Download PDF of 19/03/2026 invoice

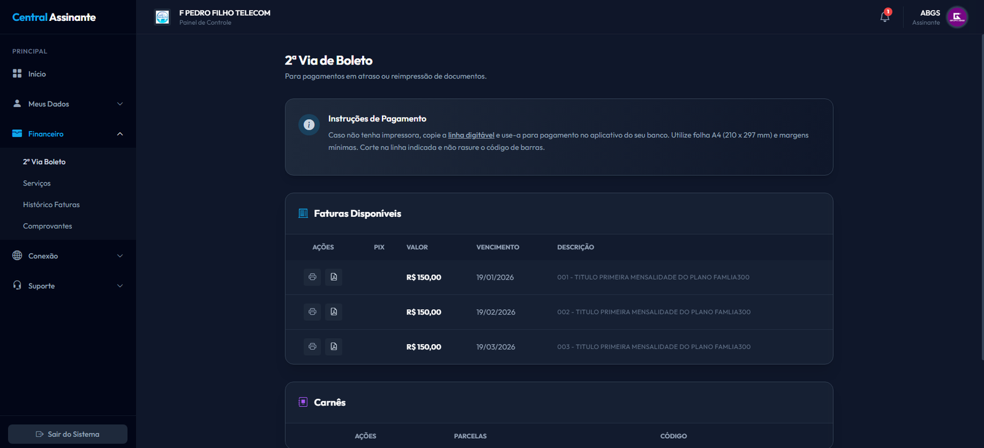click(x=333, y=347)
